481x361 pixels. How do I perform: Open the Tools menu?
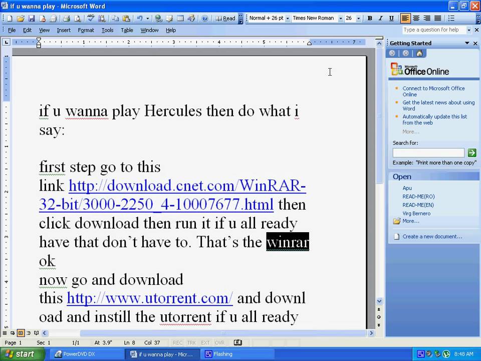107,30
